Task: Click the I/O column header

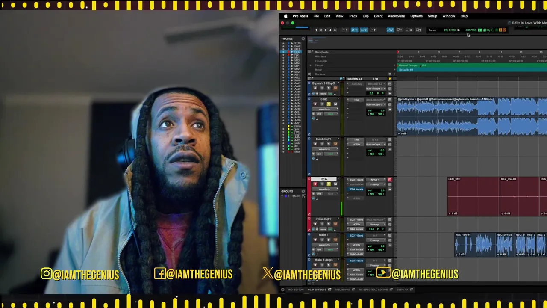Action: click(x=375, y=79)
